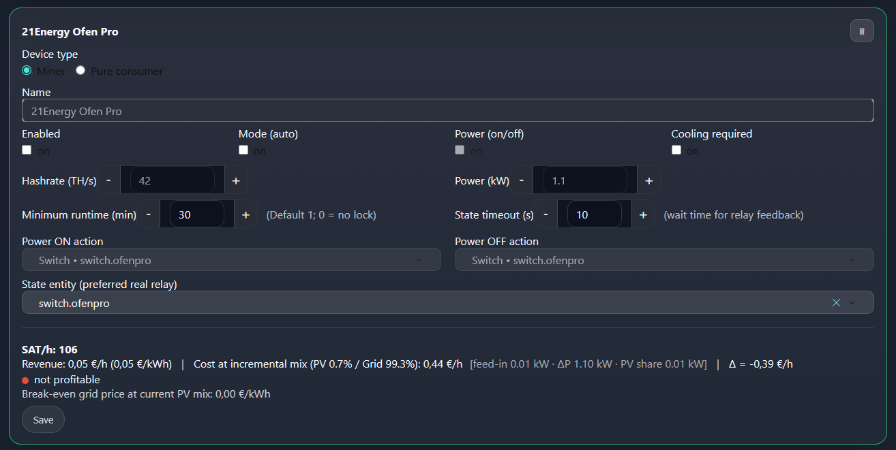Viewport: 896px width, 450px height.
Task: Increase the Power (kW) value
Action: (x=649, y=180)
